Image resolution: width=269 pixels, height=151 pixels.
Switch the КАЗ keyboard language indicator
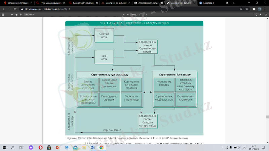tap(244, 147)
